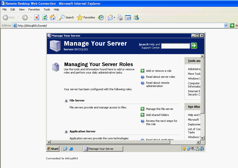Go to the Home page icon

[x=53, y=17]
